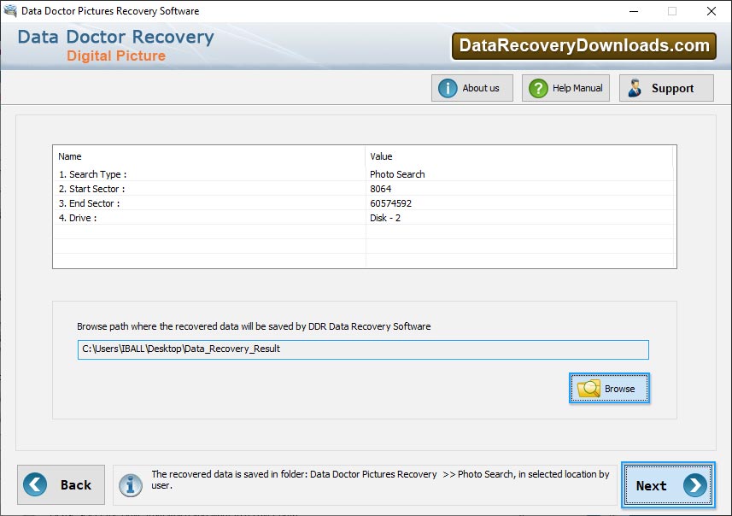Click the green Help Manual question icon
Screen dimensions: 732x516
[x=538, y=88]
